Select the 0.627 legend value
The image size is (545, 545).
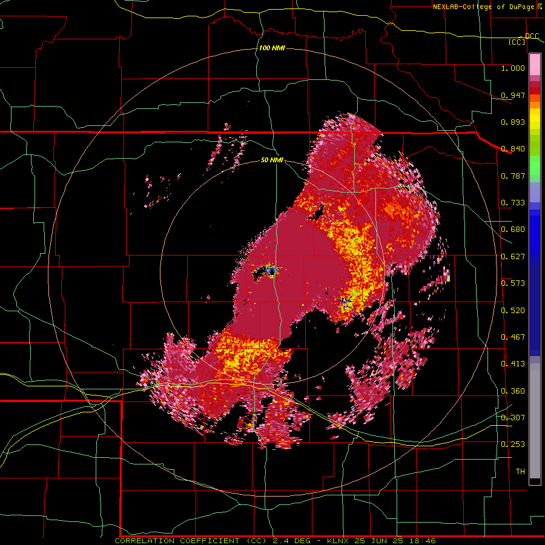point(513,257)
